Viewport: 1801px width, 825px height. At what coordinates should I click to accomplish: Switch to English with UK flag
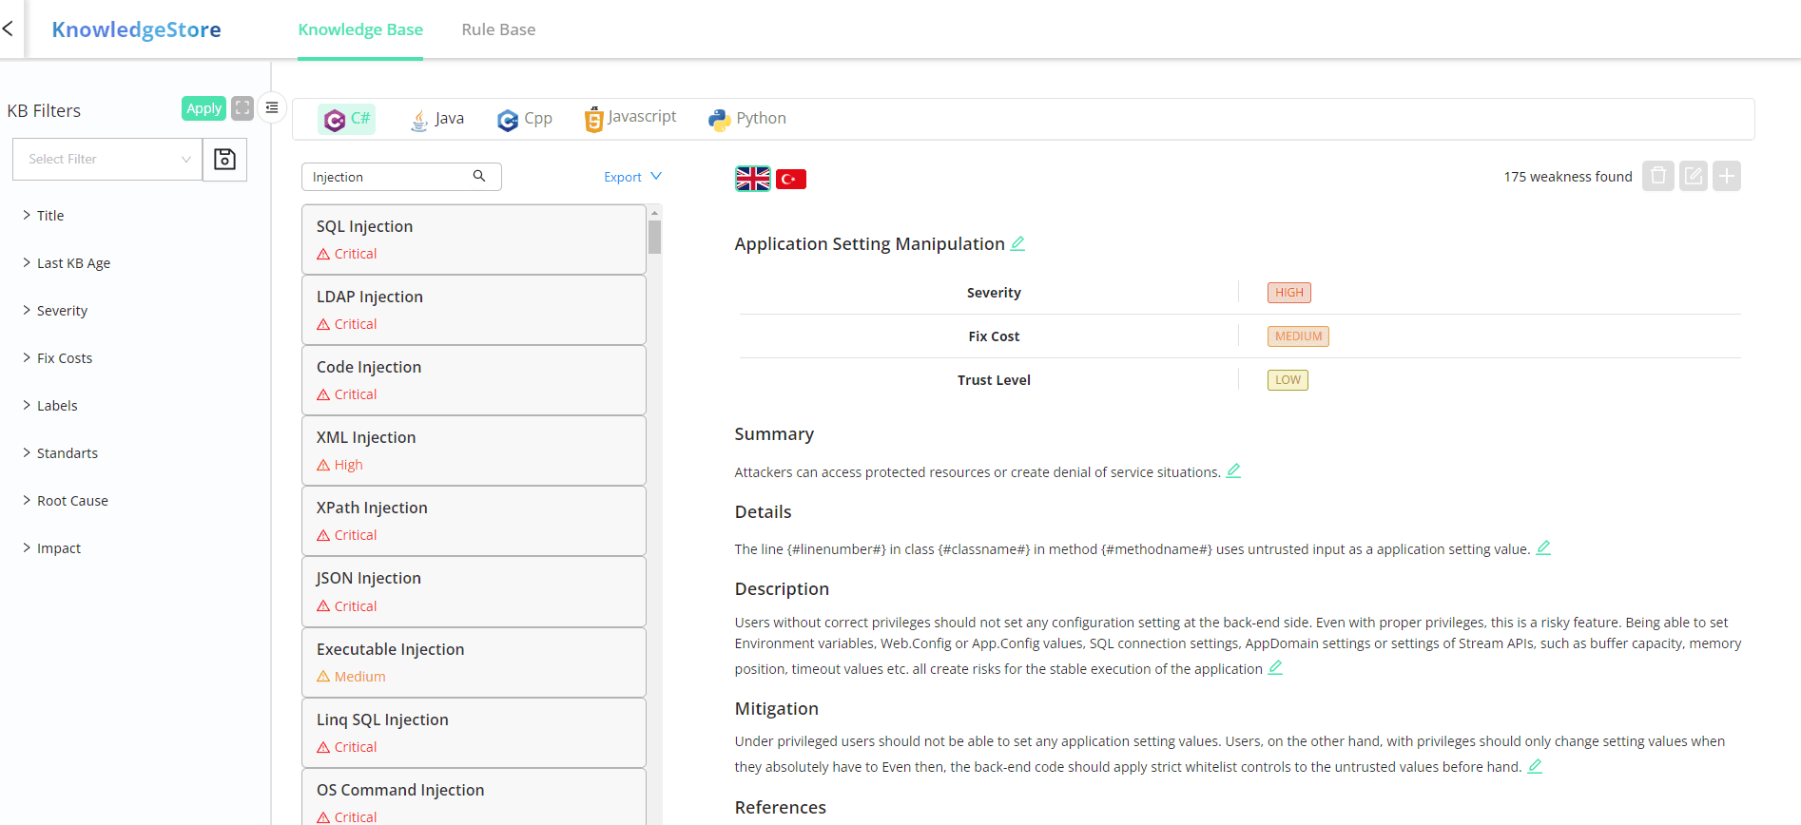pyautogui.click(x=752, y=178)
